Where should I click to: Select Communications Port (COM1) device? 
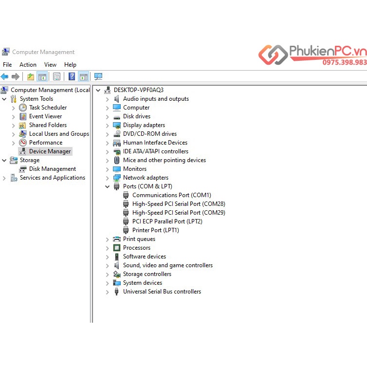171,195
